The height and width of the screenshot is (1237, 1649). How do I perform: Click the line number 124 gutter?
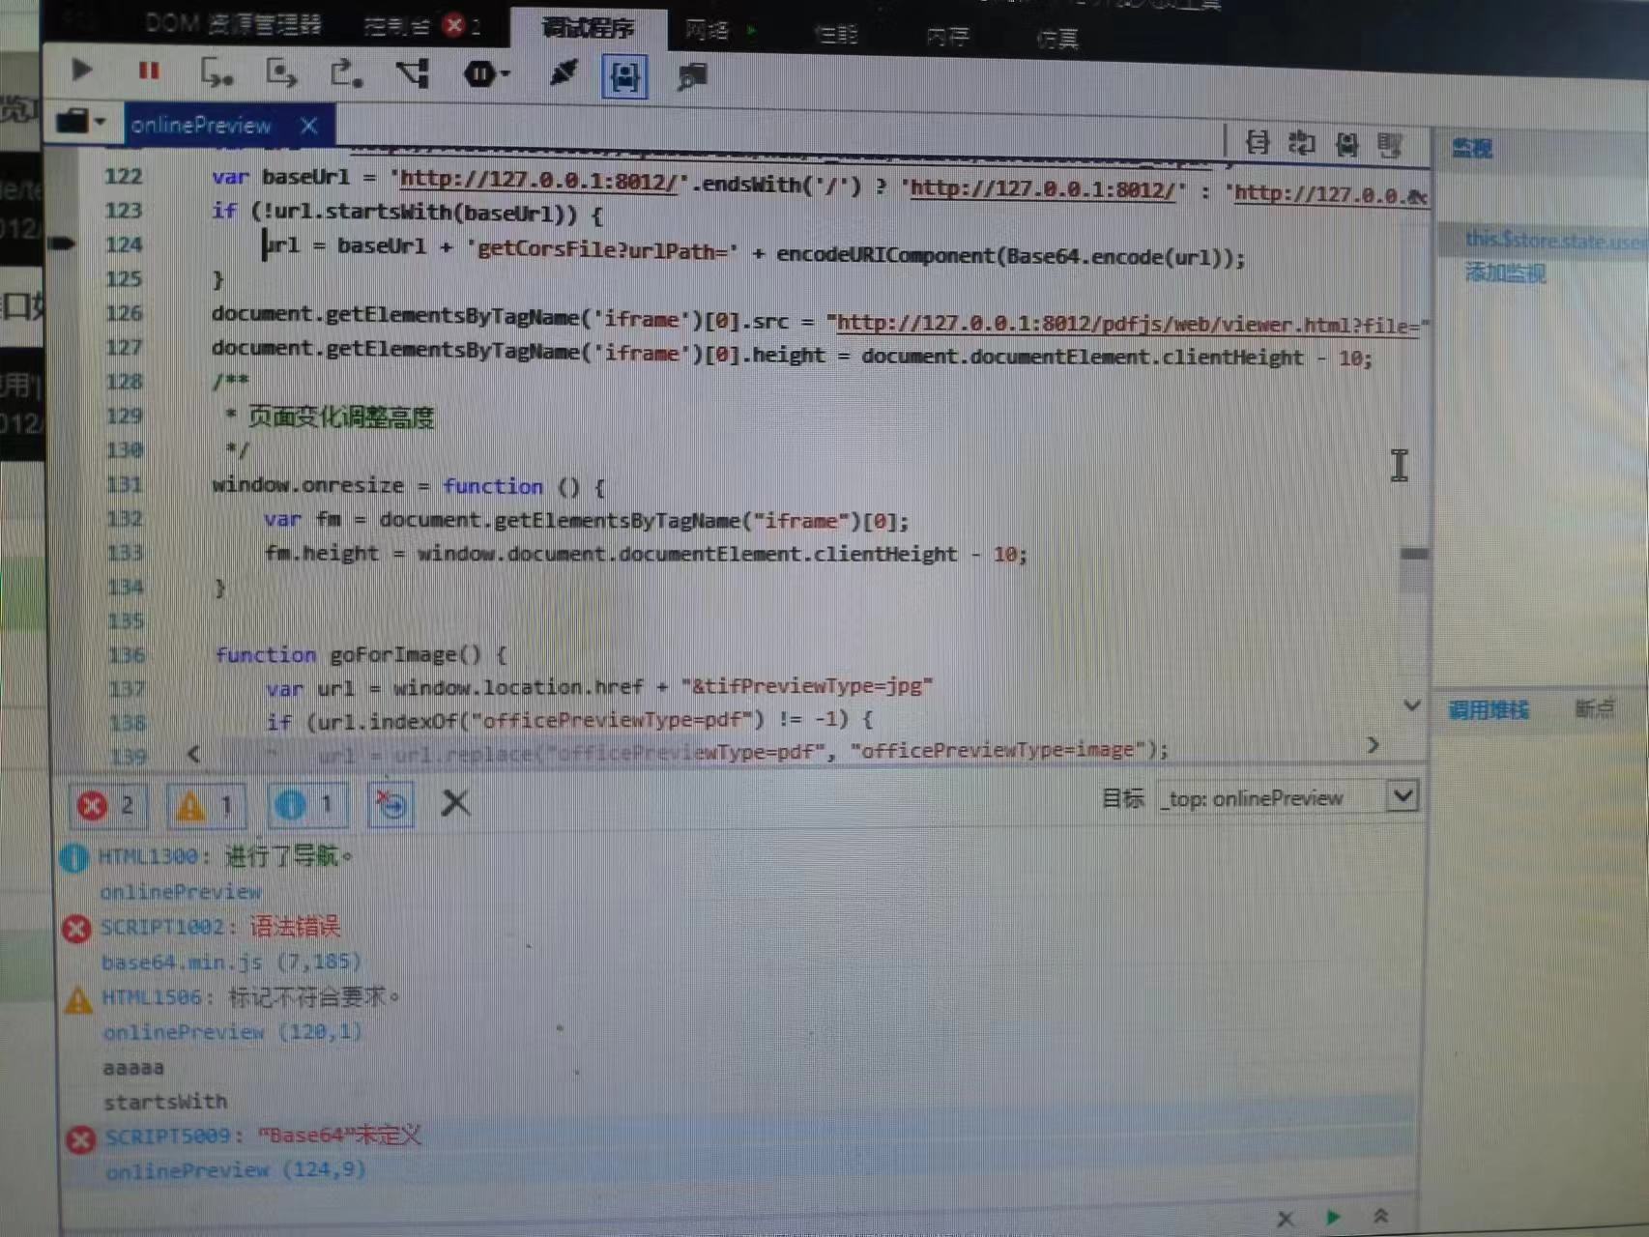point(123,245)
